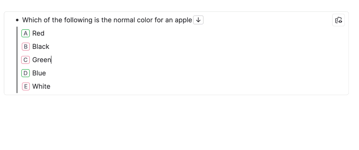Screen dimensions: 359x150
Task: Toggle the C badge beside Green
Action: pos(25,60)
